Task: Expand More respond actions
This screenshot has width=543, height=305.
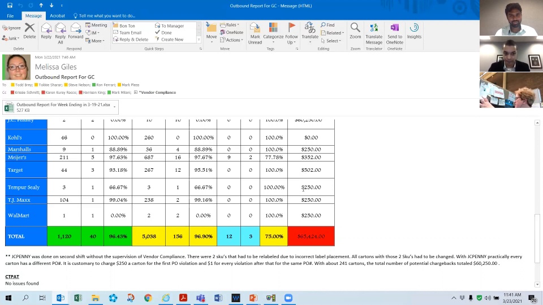Action: 94,41
